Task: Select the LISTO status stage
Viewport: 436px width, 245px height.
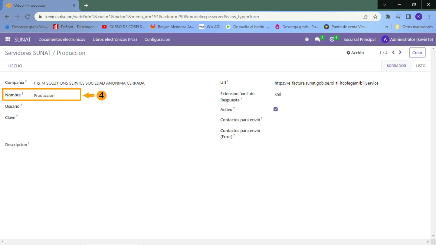Action: click(420, 66)
